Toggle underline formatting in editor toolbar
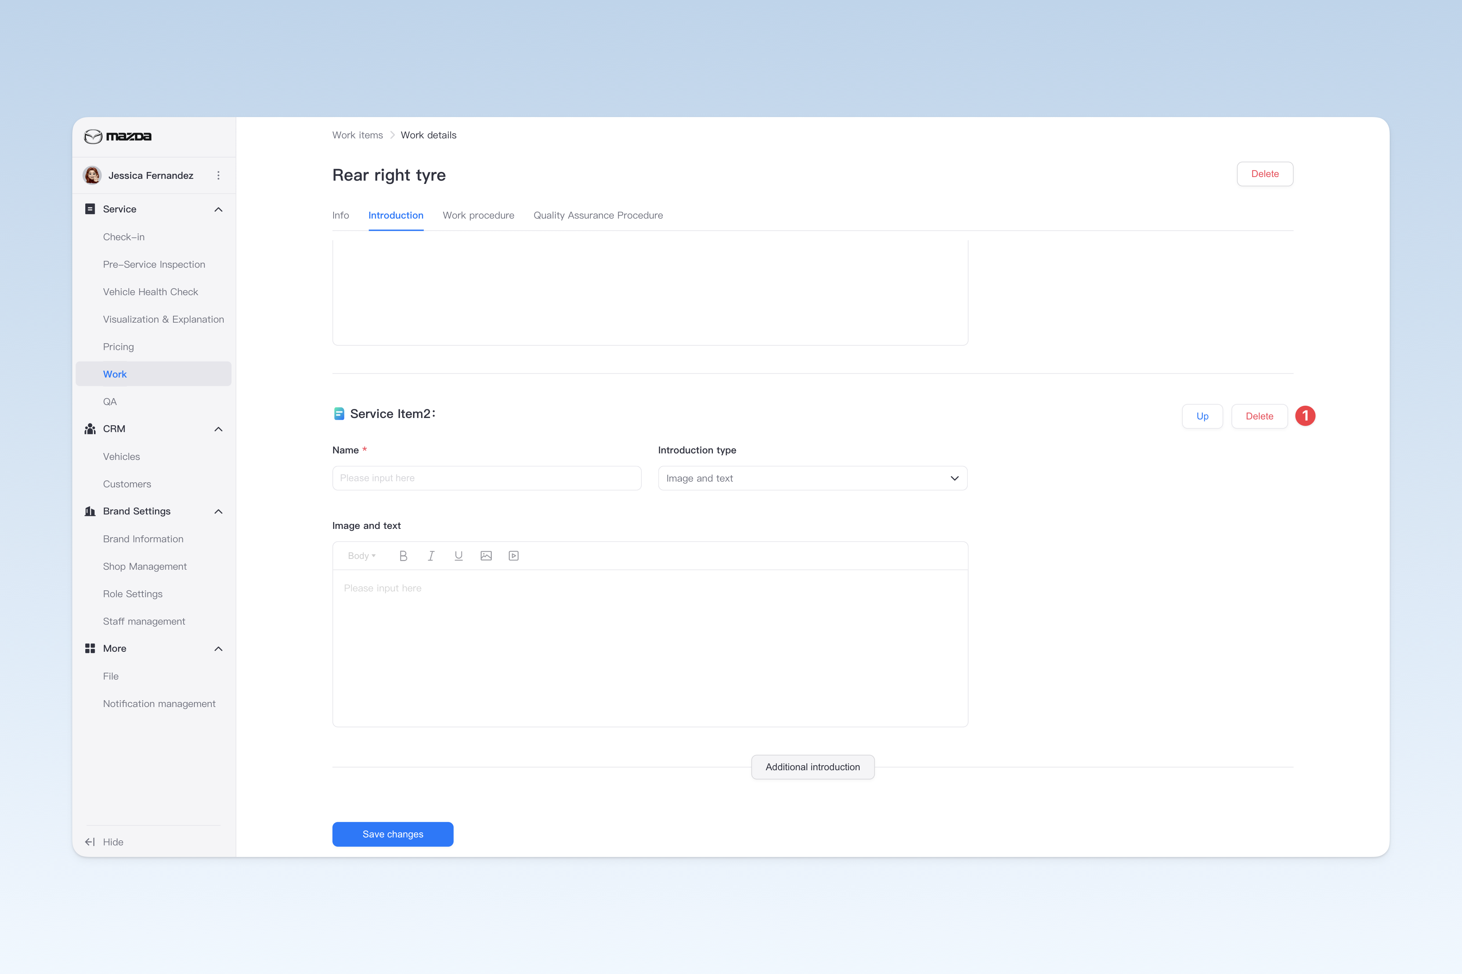Viewport: 1462px width, 974px height. 459,556
